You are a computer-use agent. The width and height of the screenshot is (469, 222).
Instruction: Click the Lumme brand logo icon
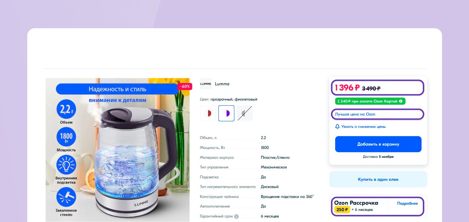(205, 84)
